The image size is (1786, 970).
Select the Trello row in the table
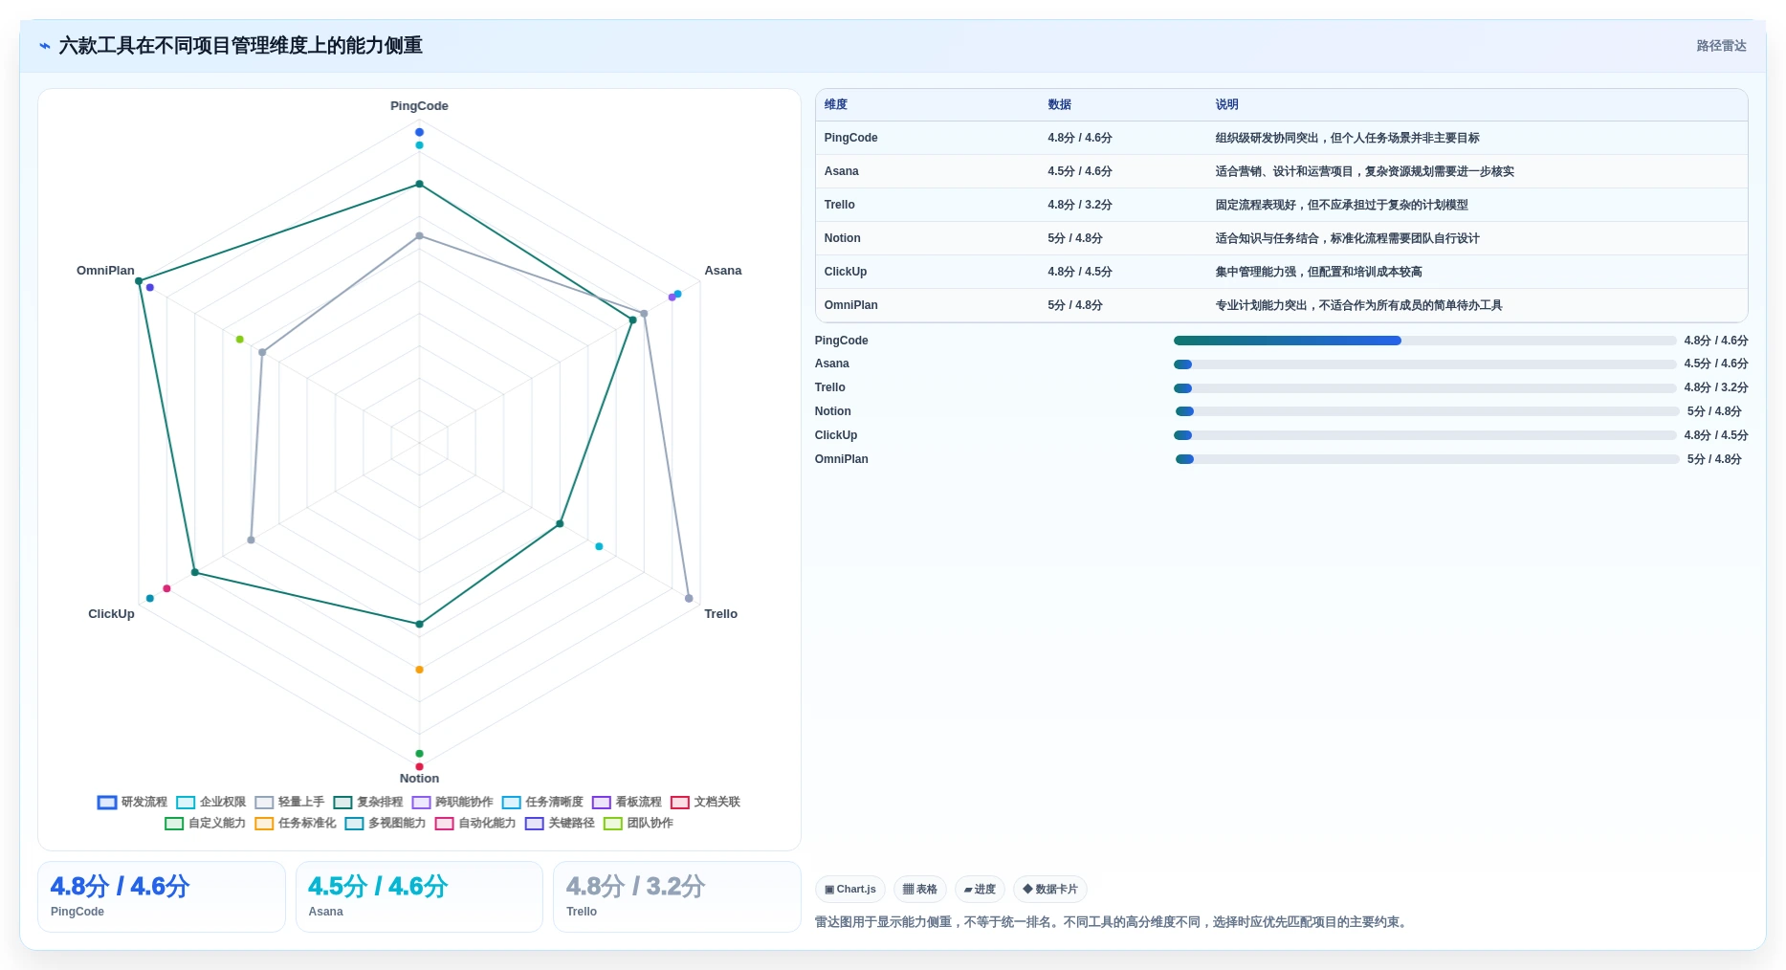pyautogui.click(x=1281, y=205)
